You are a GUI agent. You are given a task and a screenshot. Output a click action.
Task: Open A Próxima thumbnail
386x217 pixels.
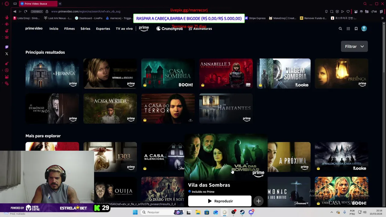coord(289,157)
